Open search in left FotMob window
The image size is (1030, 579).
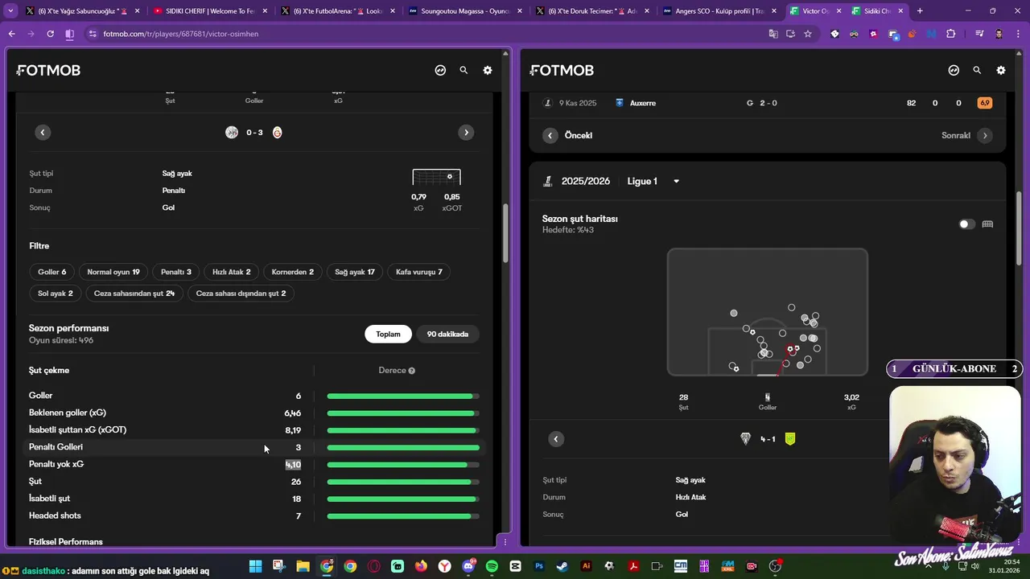463,70
